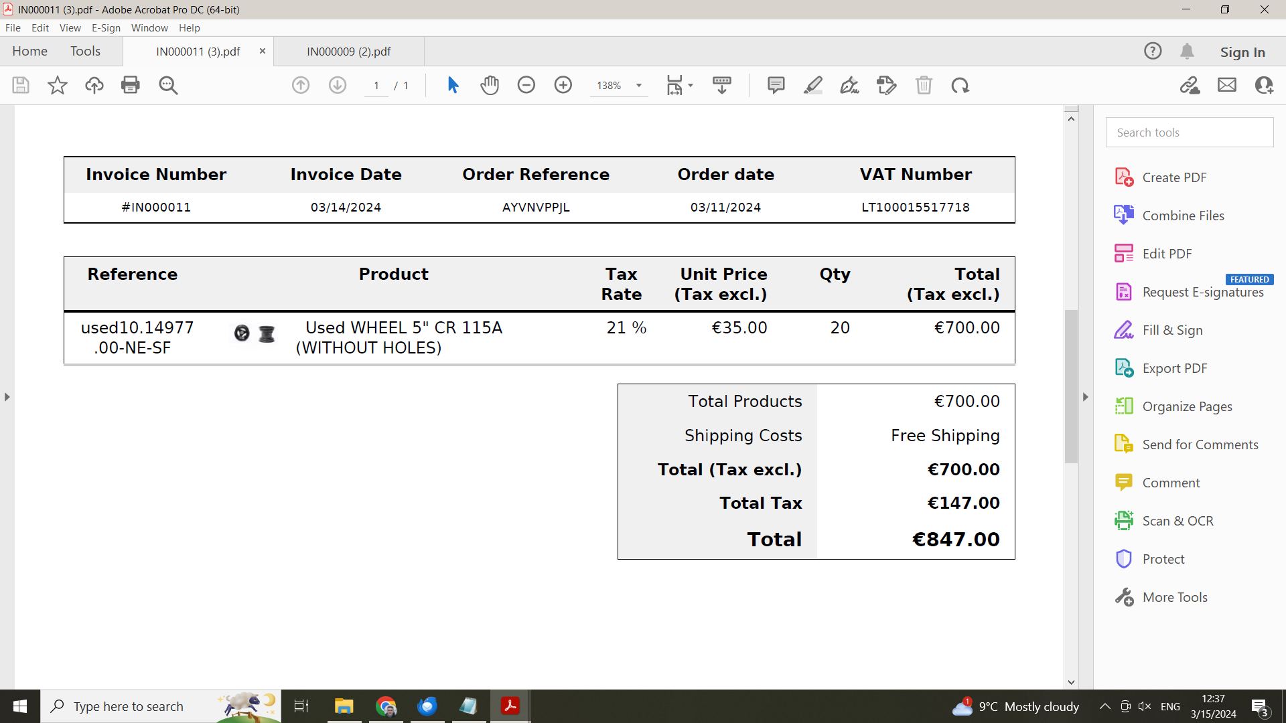Expand the left navigation pane arrow

[x=7, y=397]
